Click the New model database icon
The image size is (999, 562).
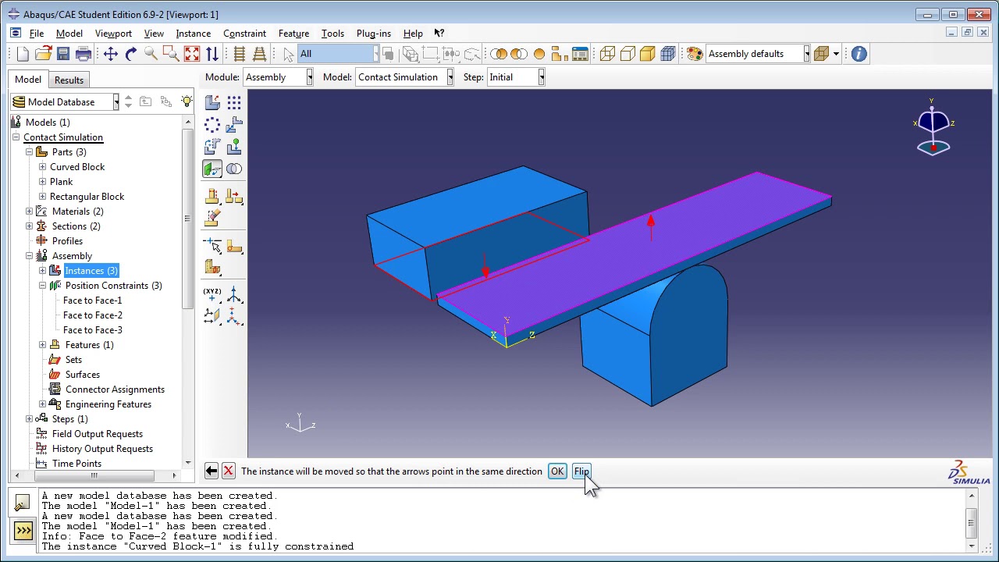[23, 54]
